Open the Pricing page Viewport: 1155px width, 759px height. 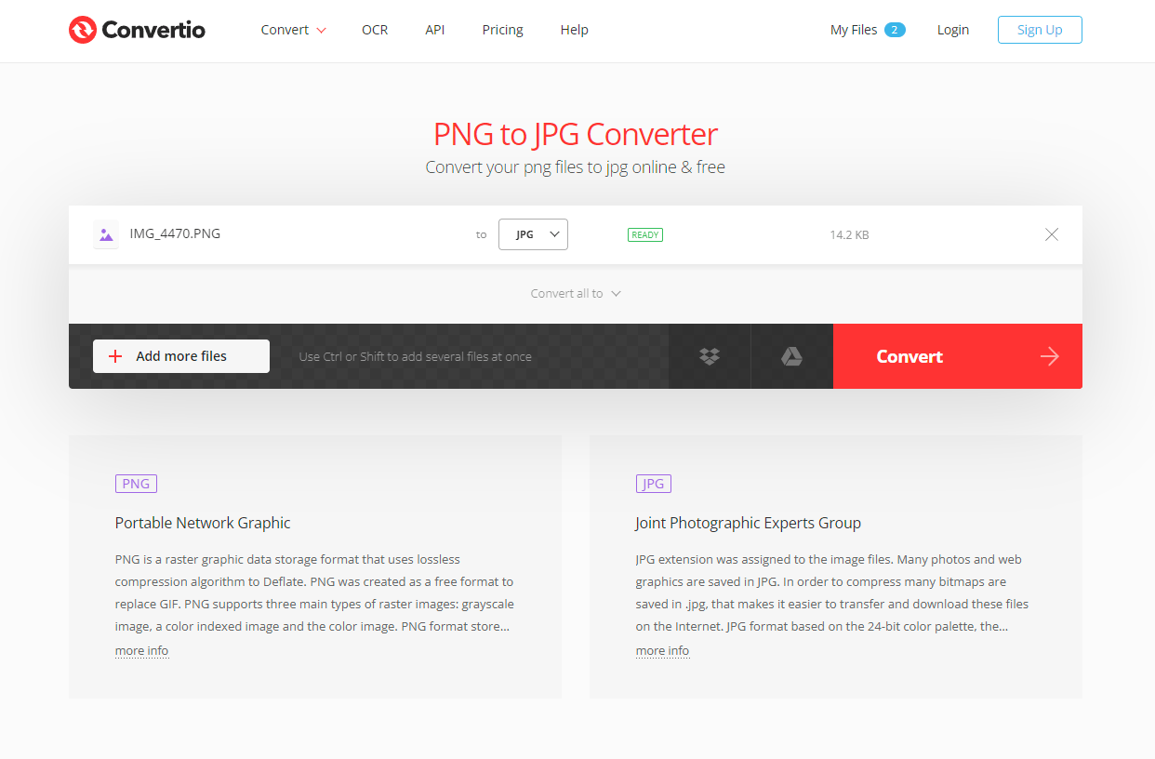pyautogui.click(x=502, y=30)
